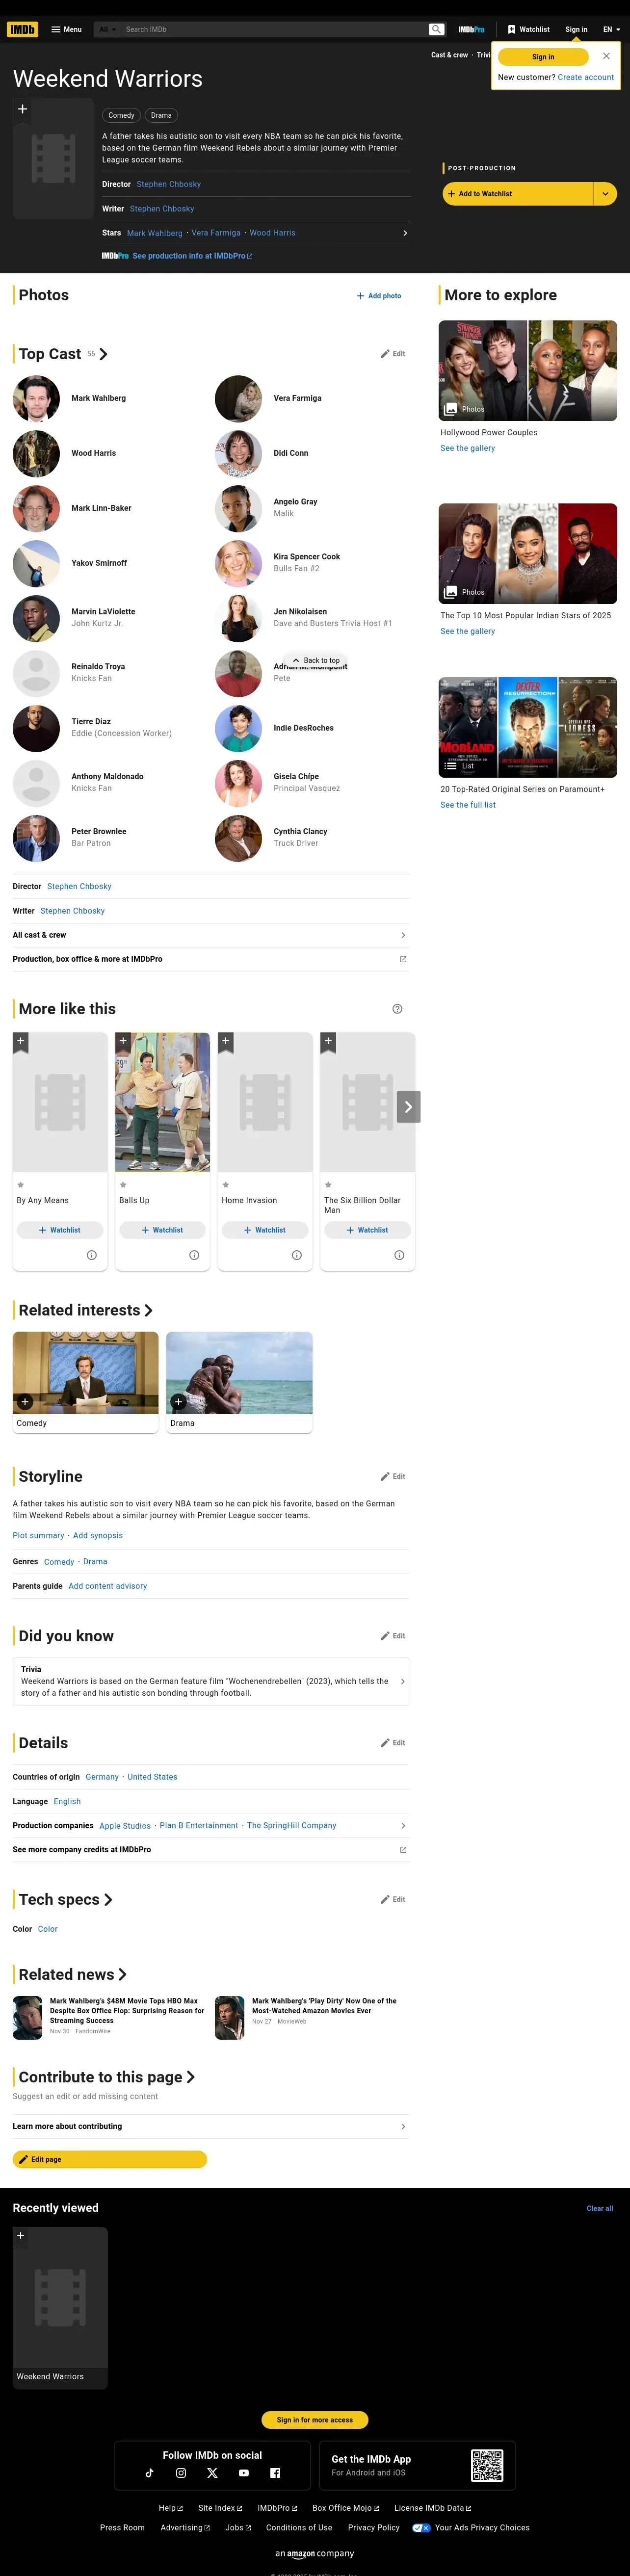The width and height of the screenshot is (630, 2576).
Task: Click the Details Edit pencil
Action: coord(393,1743)
